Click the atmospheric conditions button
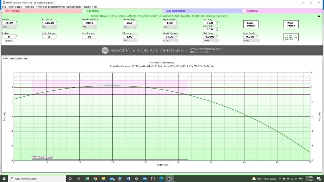Viewport: 324px width, 182px height. point(291,37)
